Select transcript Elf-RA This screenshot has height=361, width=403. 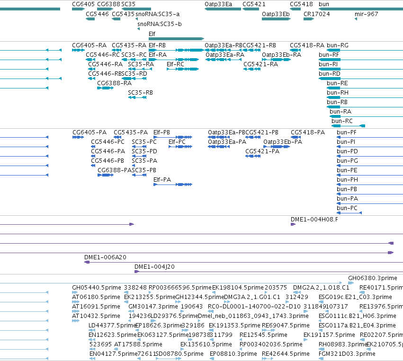coord(174,60)
